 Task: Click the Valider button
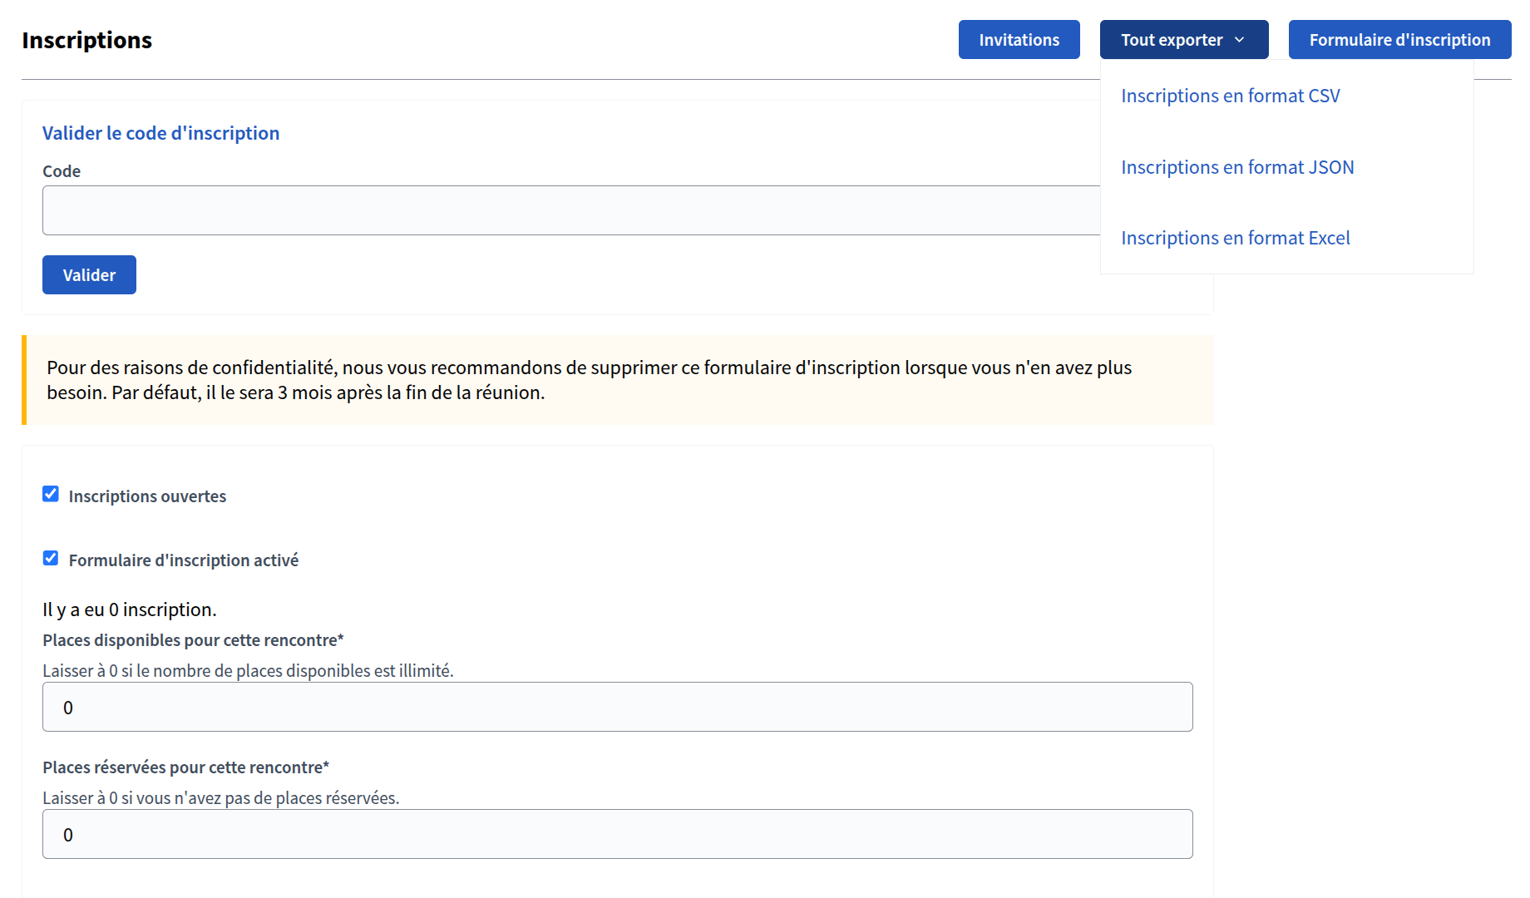(x=89, y=274)
